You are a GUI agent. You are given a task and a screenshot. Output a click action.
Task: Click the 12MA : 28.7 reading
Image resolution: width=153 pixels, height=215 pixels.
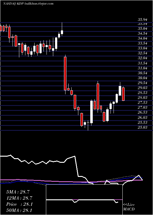click(x=19, y=198)
